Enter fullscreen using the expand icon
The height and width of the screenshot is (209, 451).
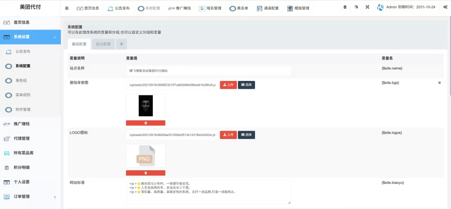tap(367, 7)
